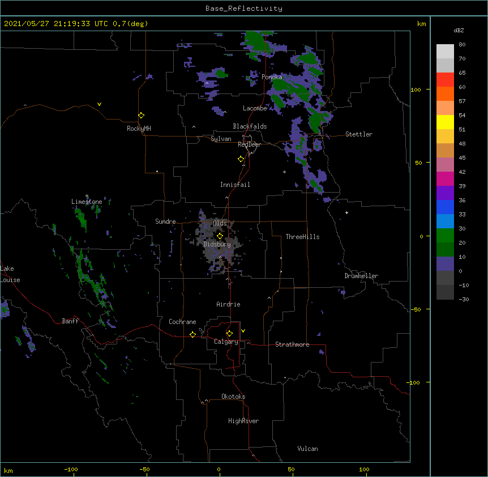Click the white asterisk marker east of Innisfail
488x477 pixels.
click(x=284, y=172)
